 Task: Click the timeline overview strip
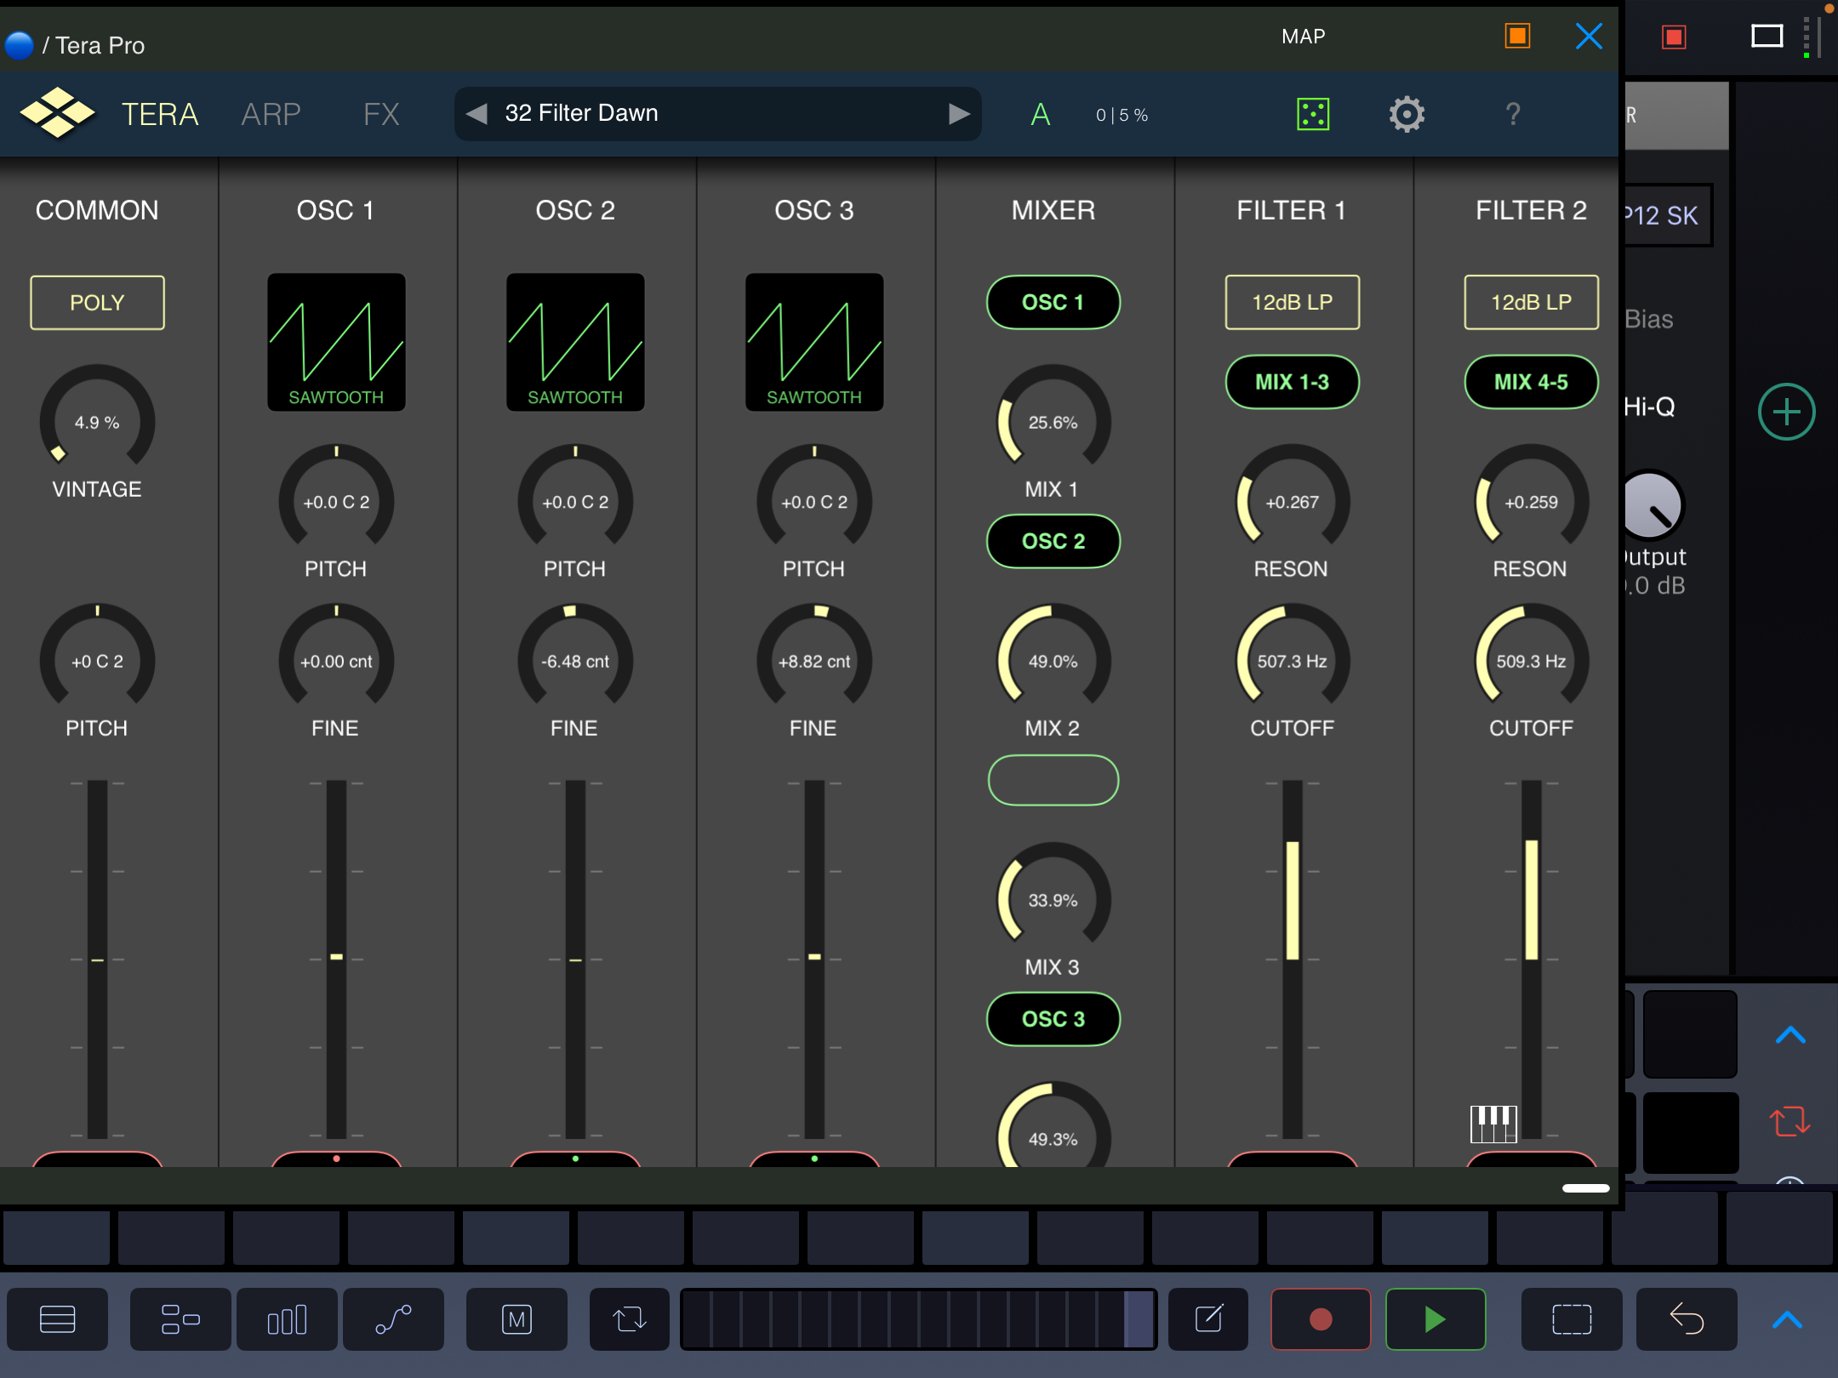click(x=919, y=1319)
